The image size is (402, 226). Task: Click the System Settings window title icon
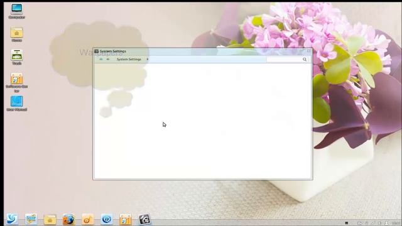(x=96, y=51)
